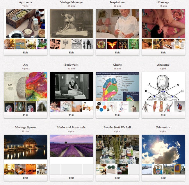Edit the Charts board

point(117,115)
